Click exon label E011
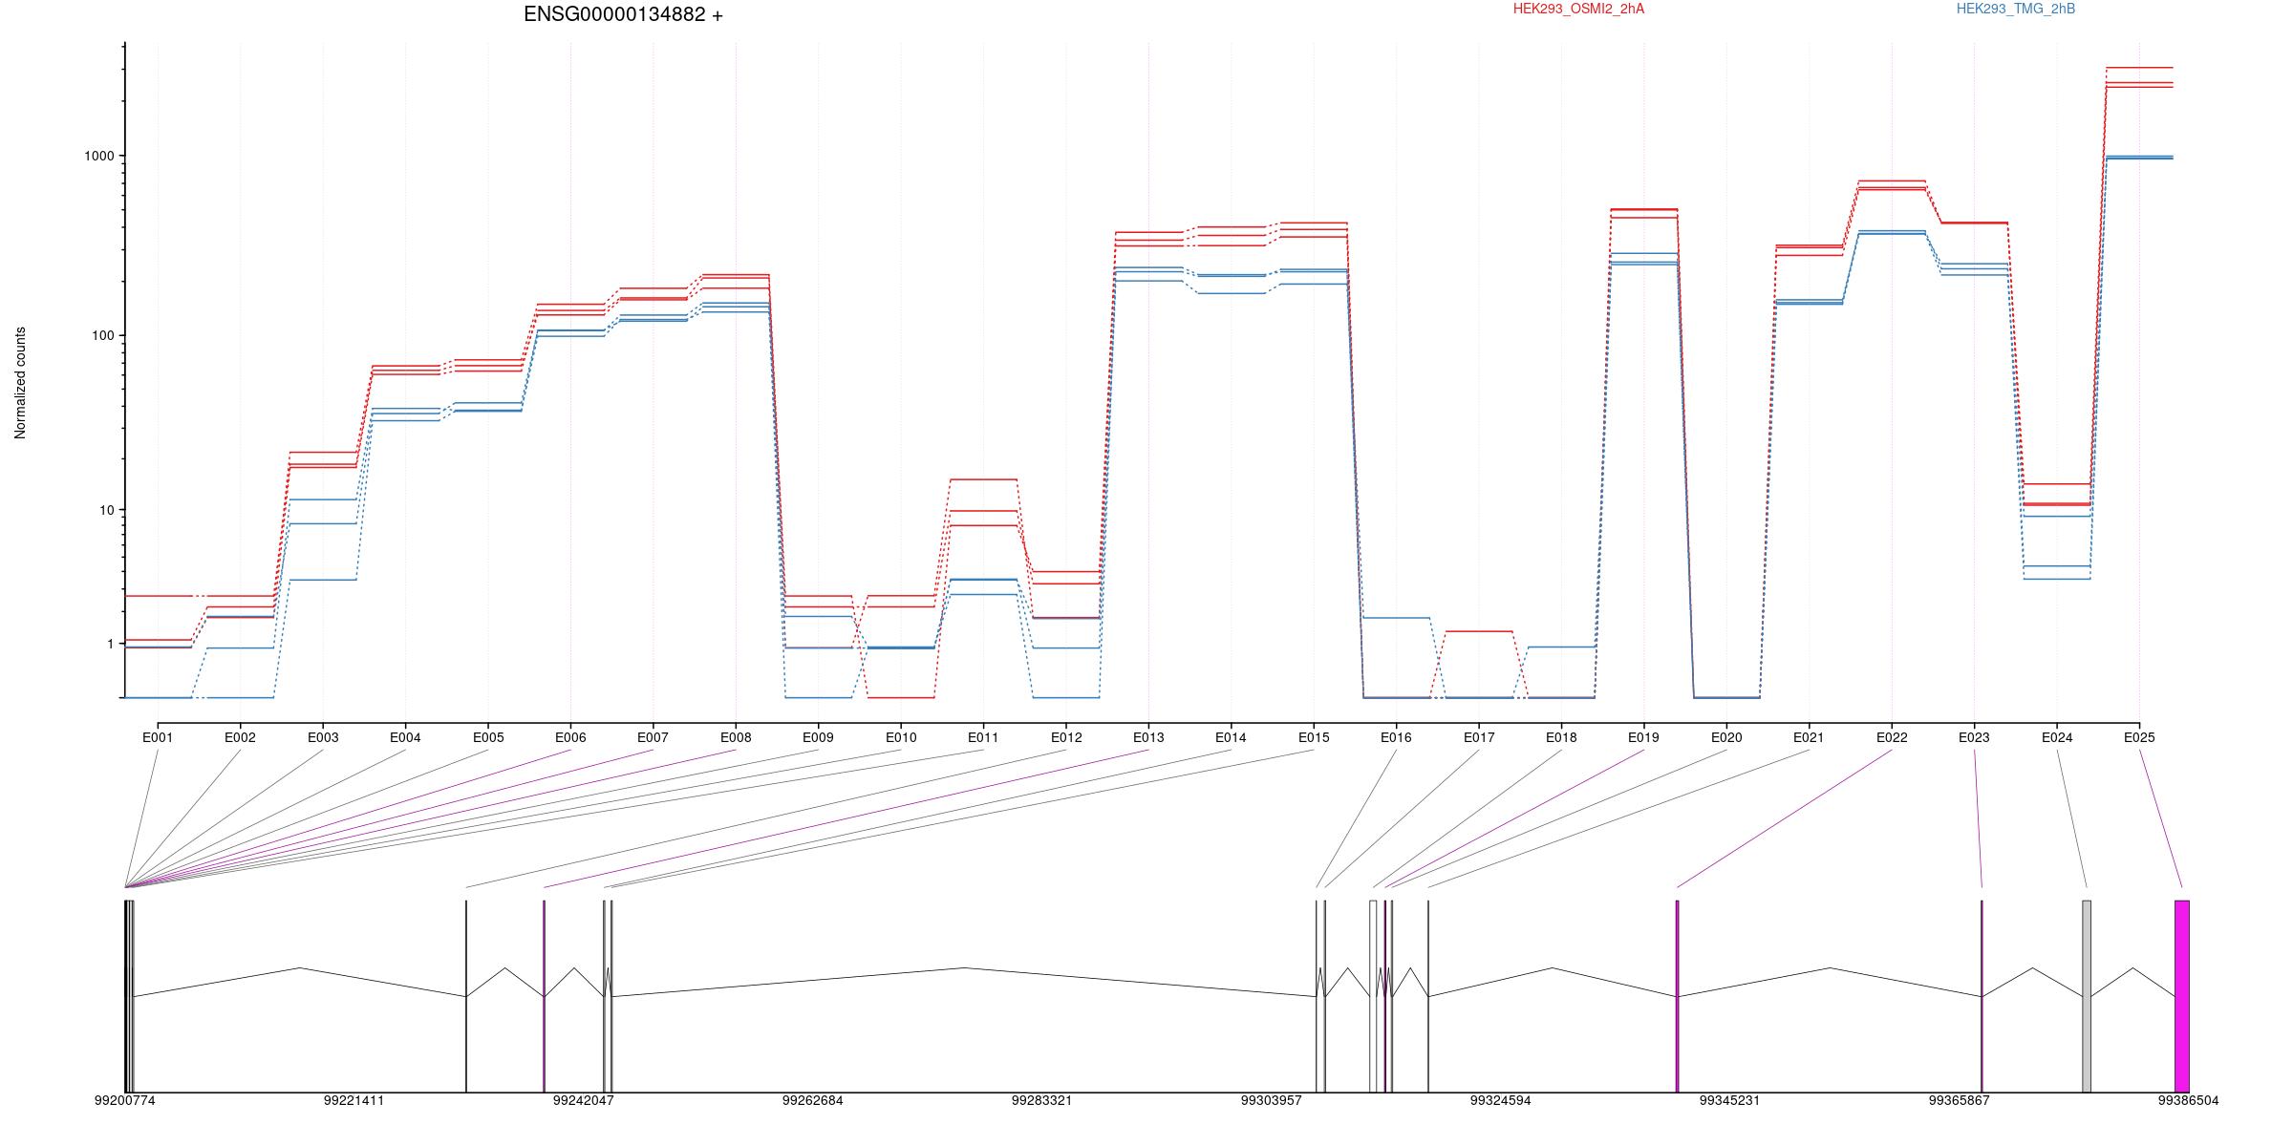Image resolution: width=2293 pixels, height=1146 pixels. 983,737
